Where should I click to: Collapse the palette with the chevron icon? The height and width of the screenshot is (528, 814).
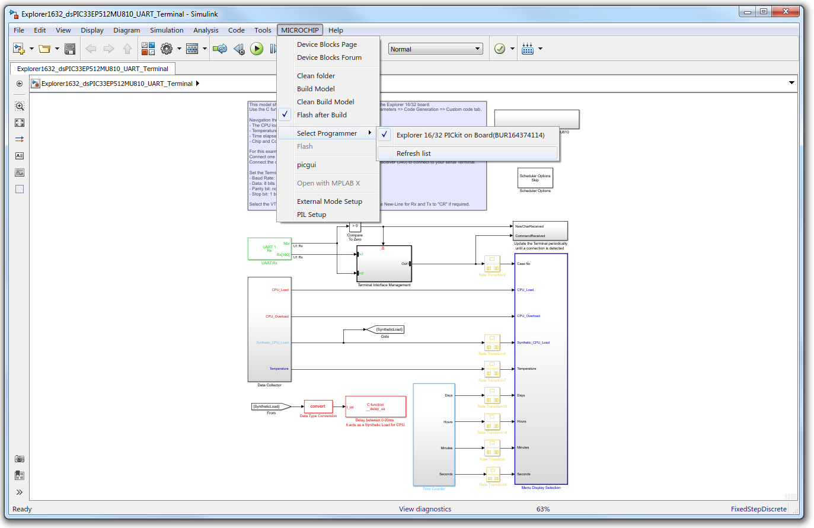click(x=20, y=492)
